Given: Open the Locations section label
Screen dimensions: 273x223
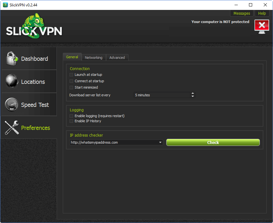Looking at the screenshot, I should pos(33,82).
